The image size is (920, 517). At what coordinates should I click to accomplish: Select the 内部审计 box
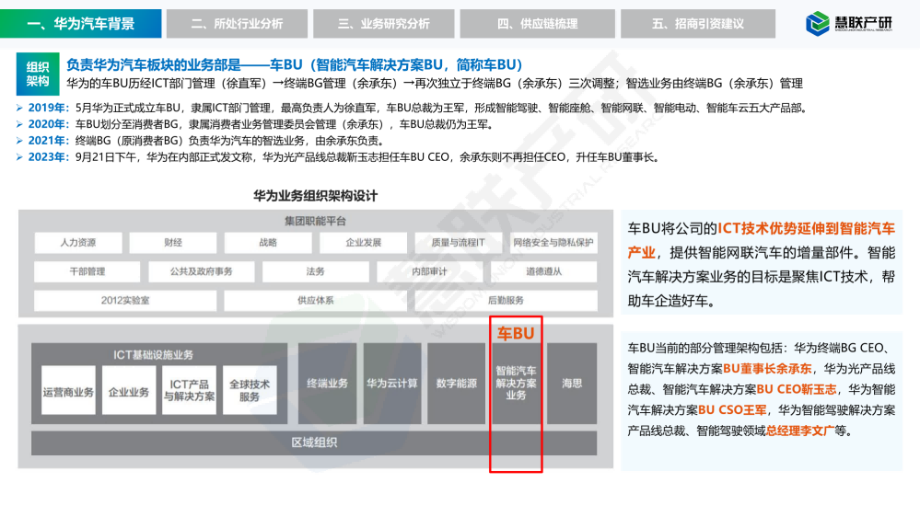429,271
